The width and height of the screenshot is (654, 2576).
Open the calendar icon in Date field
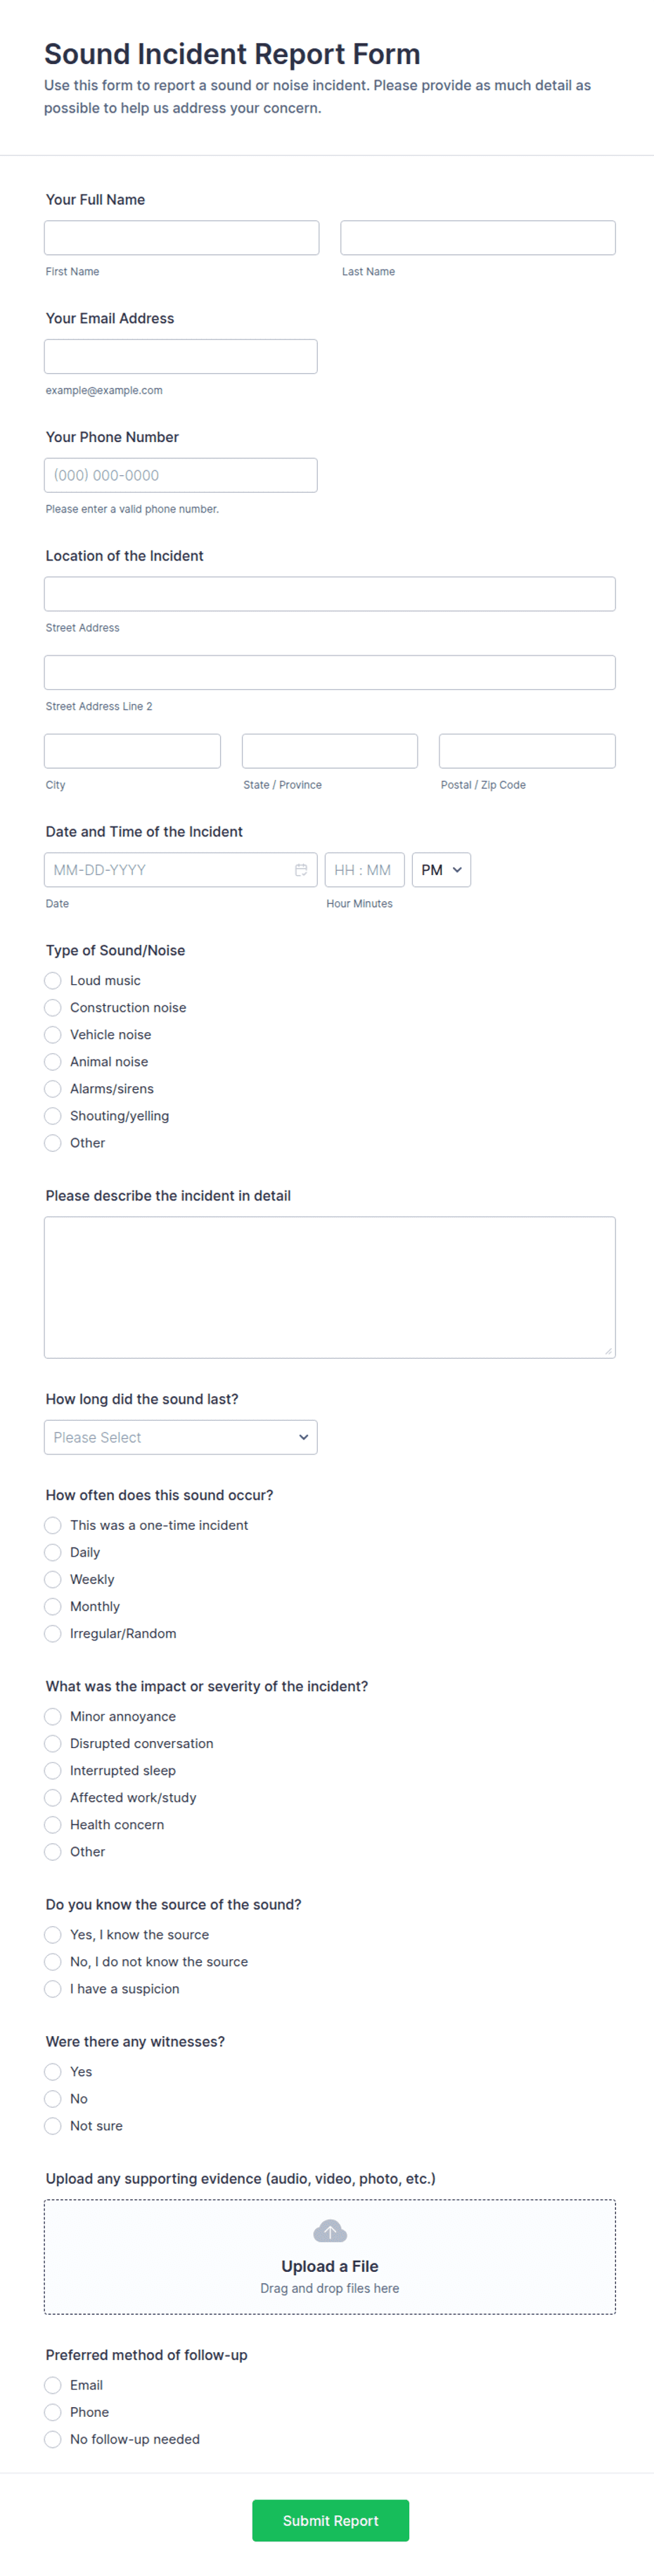(300, 870)
